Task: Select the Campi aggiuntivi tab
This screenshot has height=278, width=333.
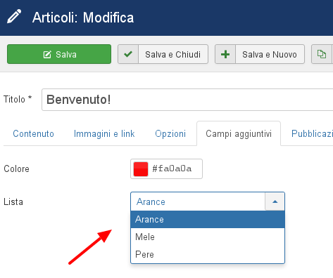Action: coord(239,133)
